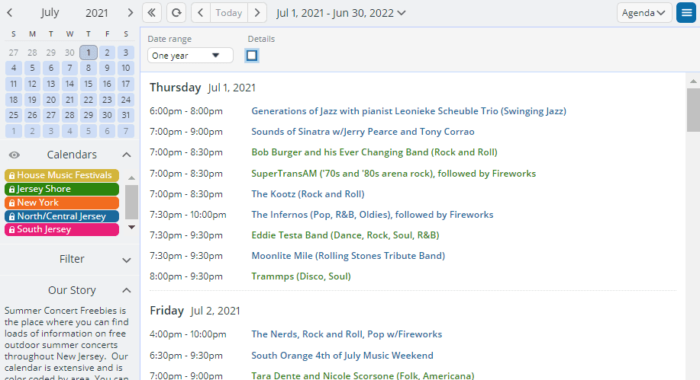Toggle the Jersey Shore calendar

coord(62,189)
